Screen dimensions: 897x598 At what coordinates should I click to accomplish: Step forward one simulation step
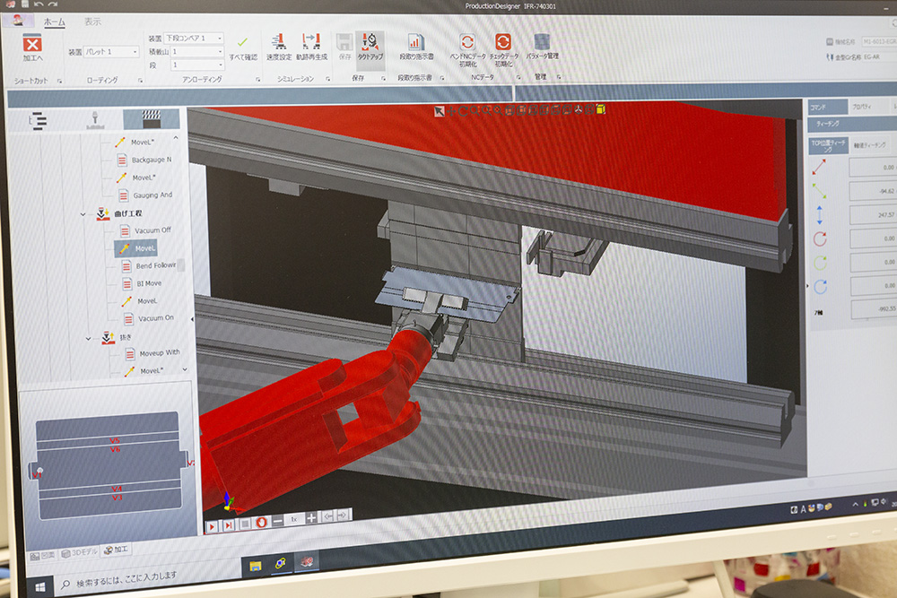(228, 524)
